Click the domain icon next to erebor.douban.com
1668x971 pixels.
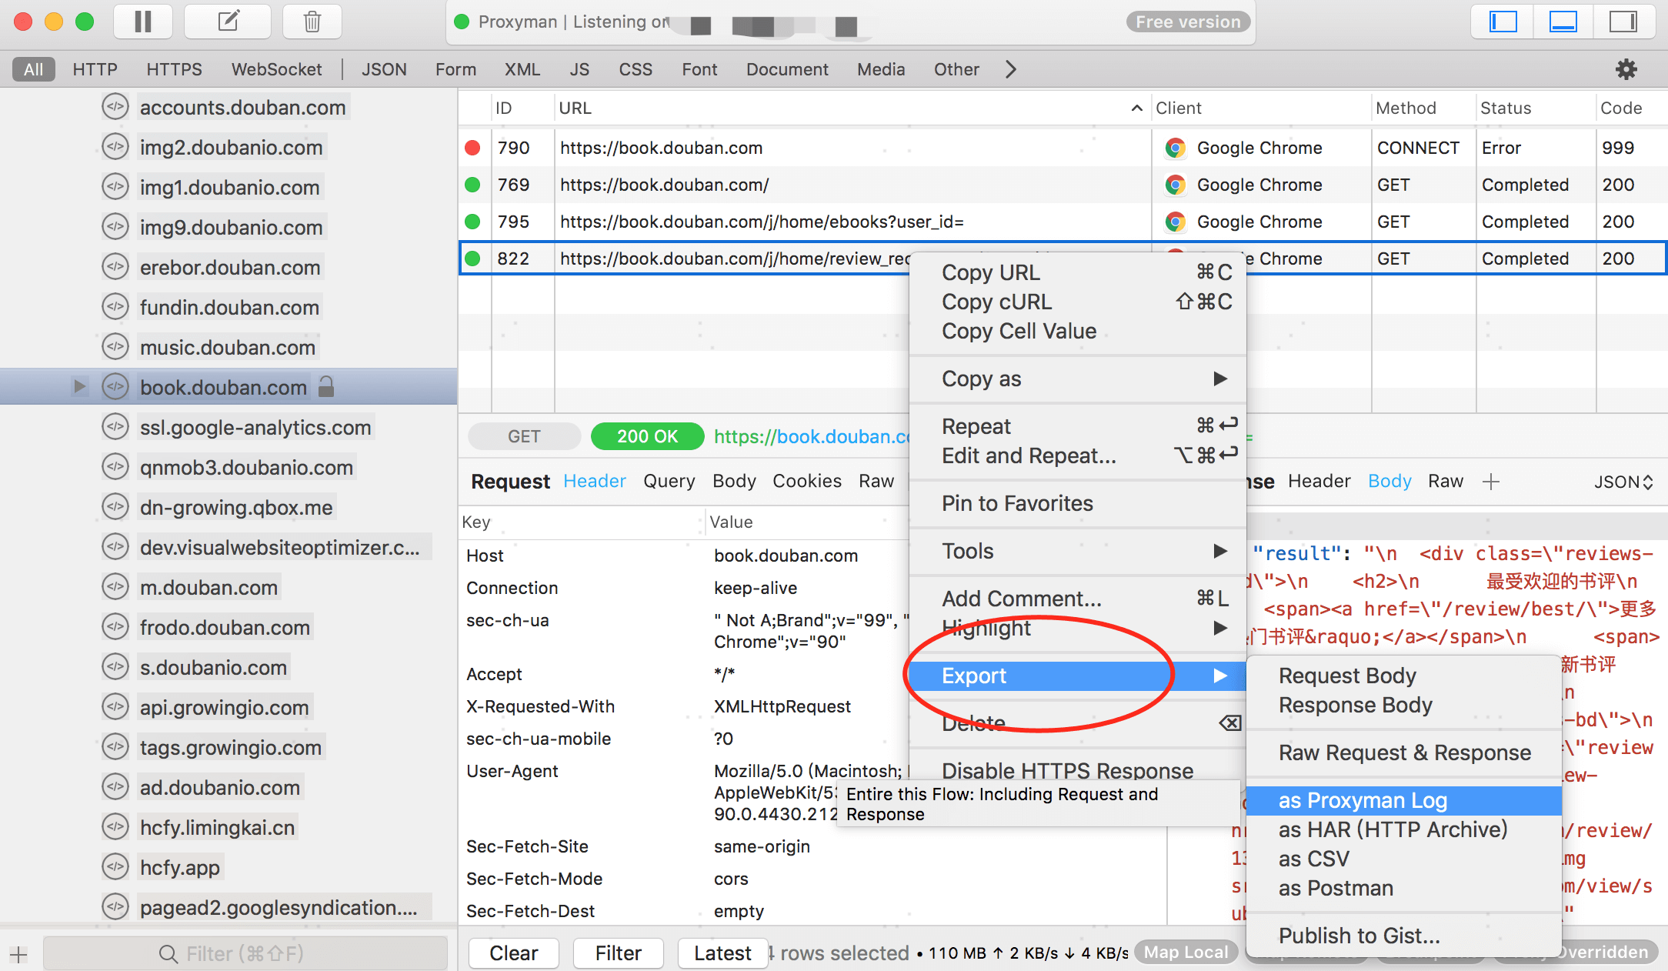(115, 266)
